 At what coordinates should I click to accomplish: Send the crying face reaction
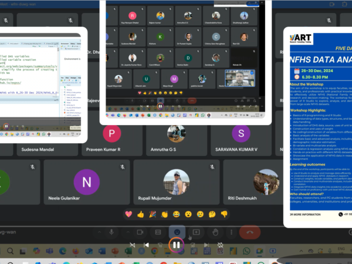tap(200, 214)
